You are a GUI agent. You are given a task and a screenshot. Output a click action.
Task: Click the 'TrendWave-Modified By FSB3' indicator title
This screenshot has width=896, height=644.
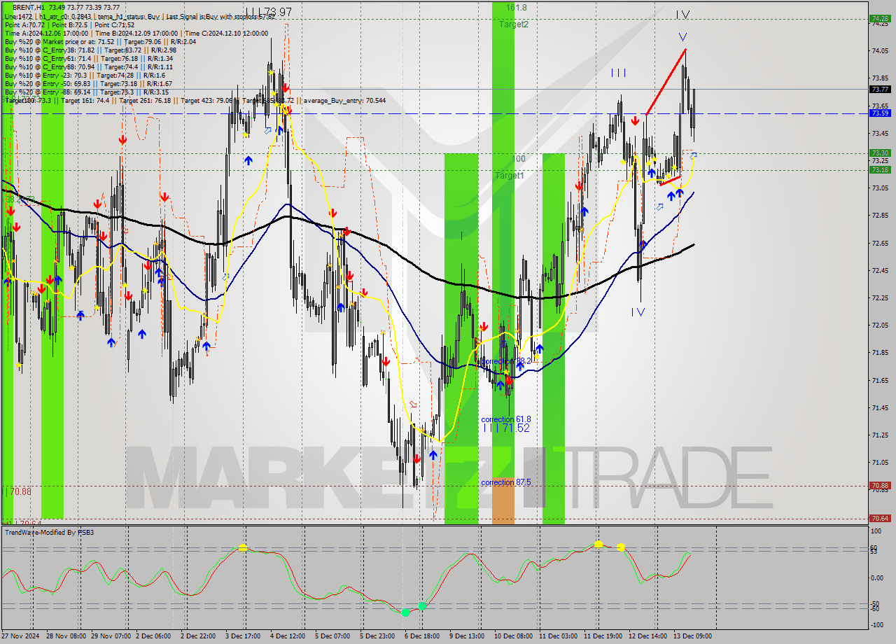pos(50,533)
